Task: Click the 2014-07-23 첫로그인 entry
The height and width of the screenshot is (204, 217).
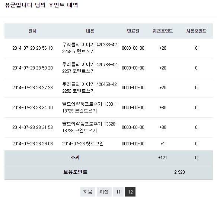Action: (x=83, y=144)
